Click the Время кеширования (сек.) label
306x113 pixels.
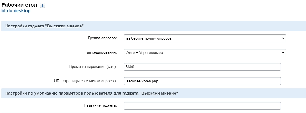[x=93, y=67]
